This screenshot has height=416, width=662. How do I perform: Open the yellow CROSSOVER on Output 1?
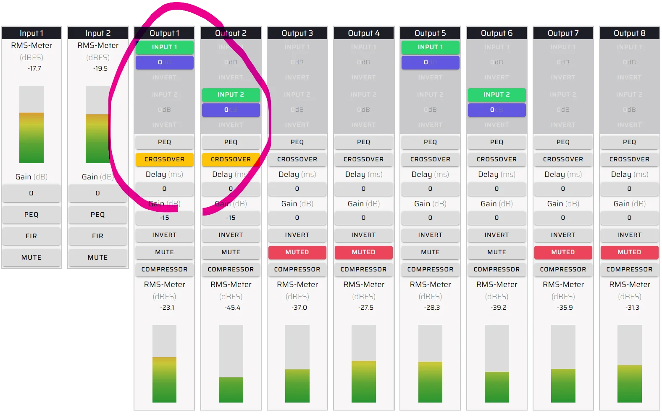coord(164,159)
